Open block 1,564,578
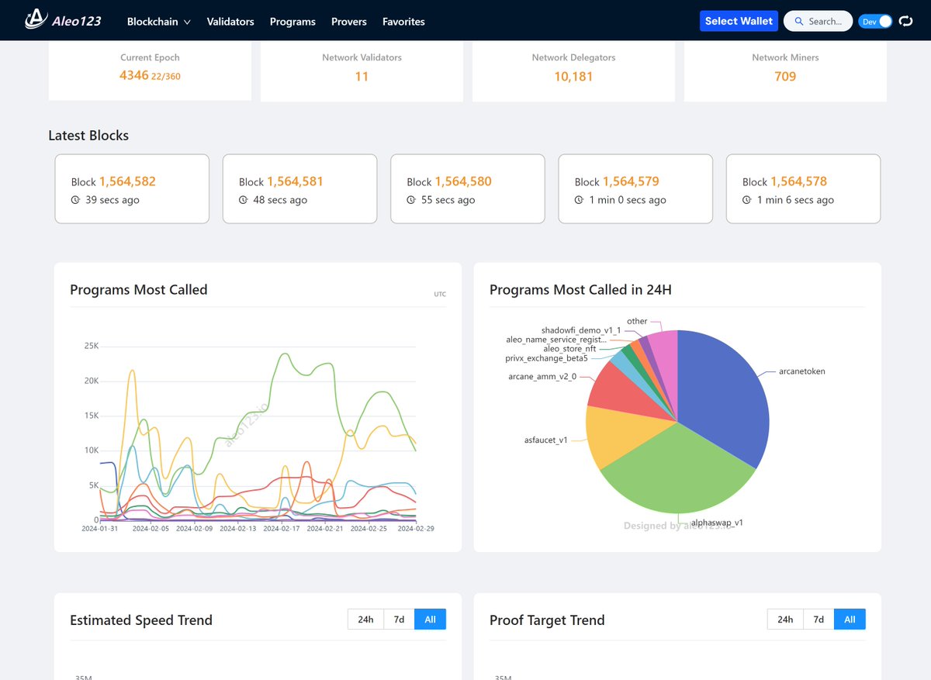This screenshot has width=931, height=680. point(798,181)
